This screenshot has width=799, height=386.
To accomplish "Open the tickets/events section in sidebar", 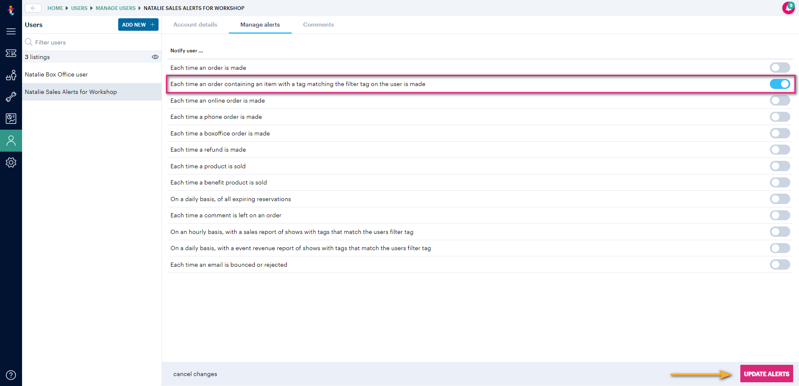I will [11, 53].
